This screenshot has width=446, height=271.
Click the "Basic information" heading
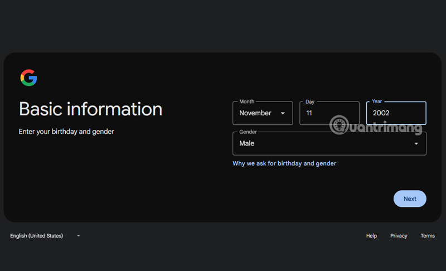(x=90, y=109)
